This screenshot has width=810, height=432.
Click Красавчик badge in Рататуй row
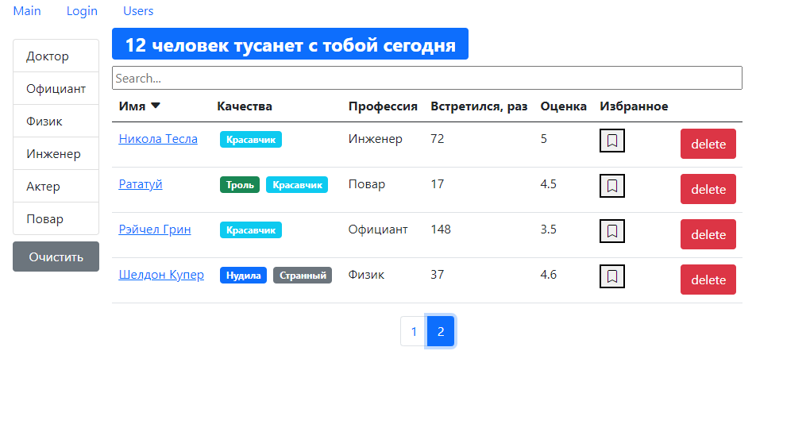coord(297,185)
